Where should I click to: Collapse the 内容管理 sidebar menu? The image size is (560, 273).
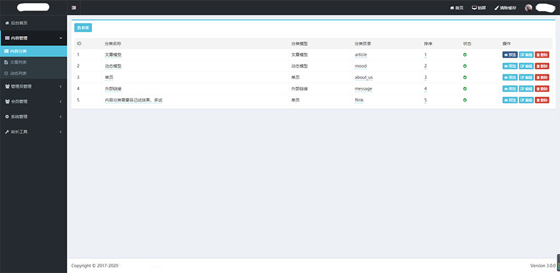33,38
